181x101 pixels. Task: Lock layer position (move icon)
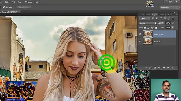152,27
